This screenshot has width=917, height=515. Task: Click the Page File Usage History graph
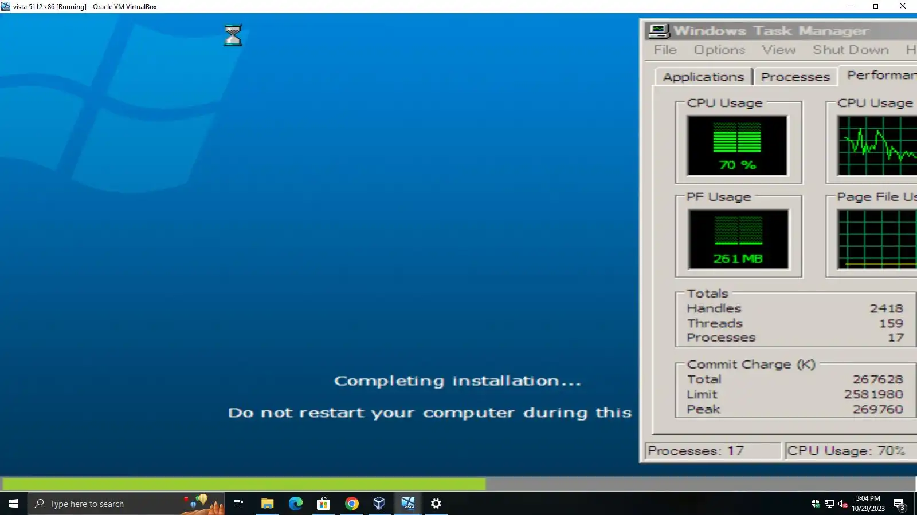tap(877, 239)
